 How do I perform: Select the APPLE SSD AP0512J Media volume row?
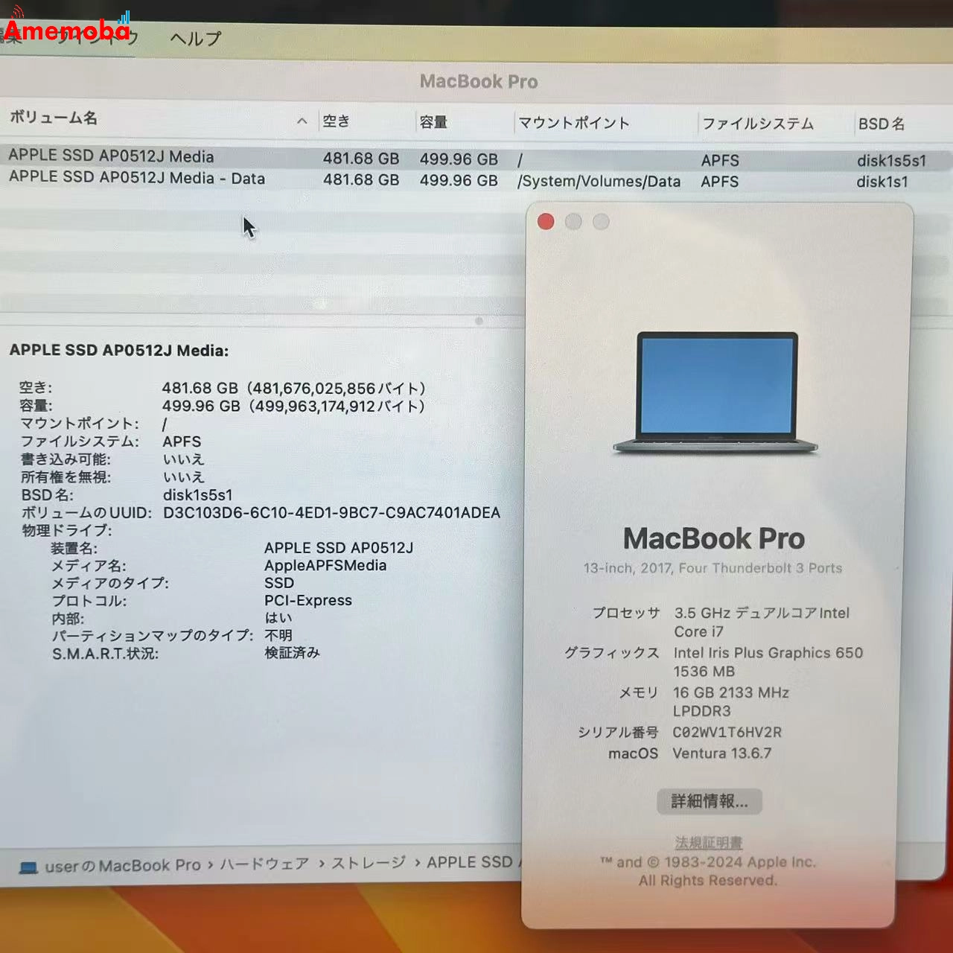[223, 157]
